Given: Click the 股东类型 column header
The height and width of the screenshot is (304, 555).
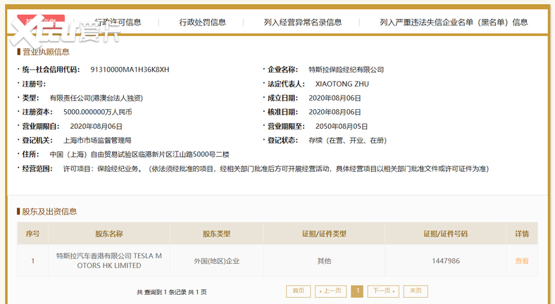Looking at the screenshot, I should 216,234.
